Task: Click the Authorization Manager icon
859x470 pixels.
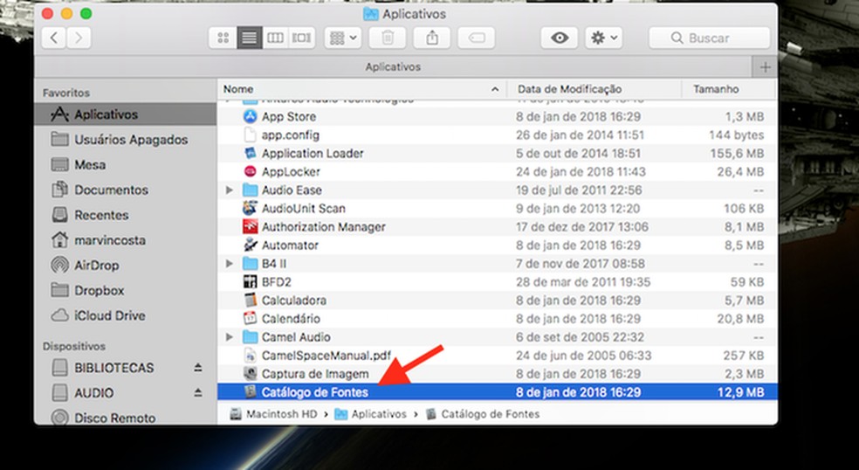Action: tap(250, 226)
